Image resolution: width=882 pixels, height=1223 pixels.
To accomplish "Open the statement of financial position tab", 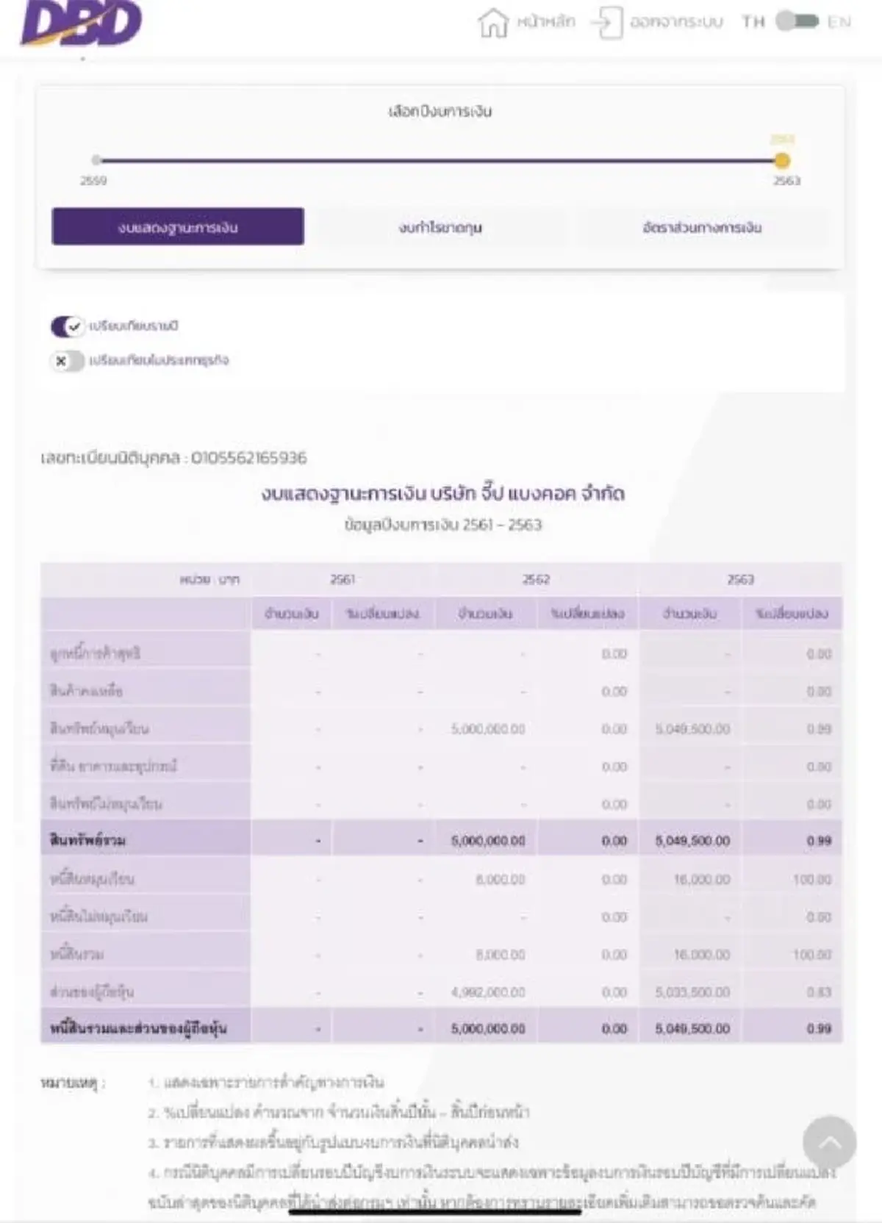I will tap(178, 227).
